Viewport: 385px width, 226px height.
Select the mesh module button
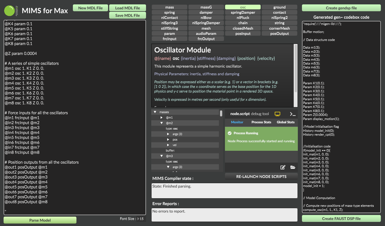[206, 28]
